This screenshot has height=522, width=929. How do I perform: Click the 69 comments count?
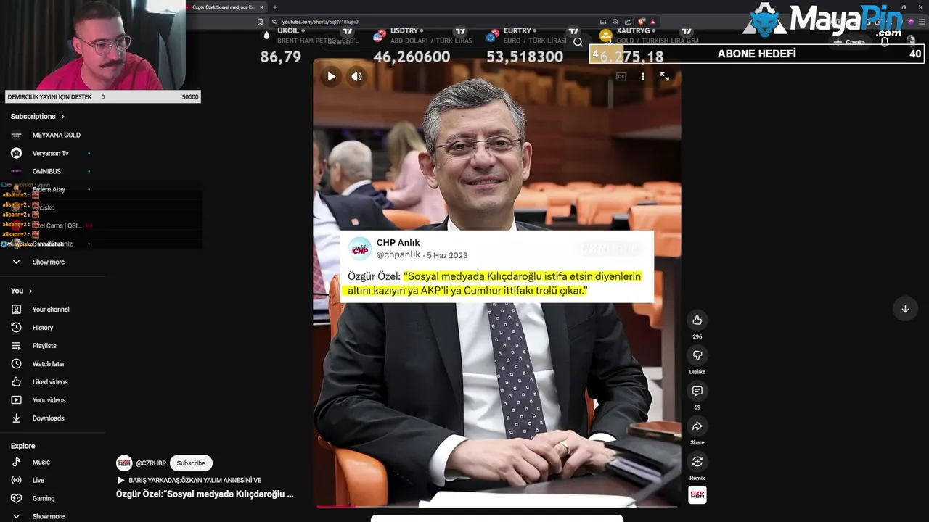697,407
